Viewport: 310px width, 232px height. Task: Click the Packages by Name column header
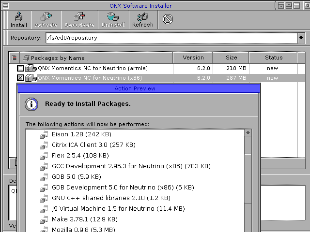(97, 58)
